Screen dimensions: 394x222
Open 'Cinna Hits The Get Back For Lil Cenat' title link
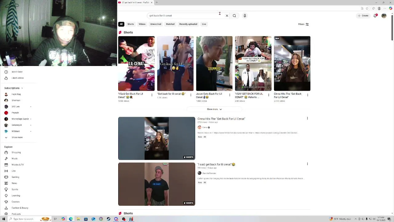221,119
